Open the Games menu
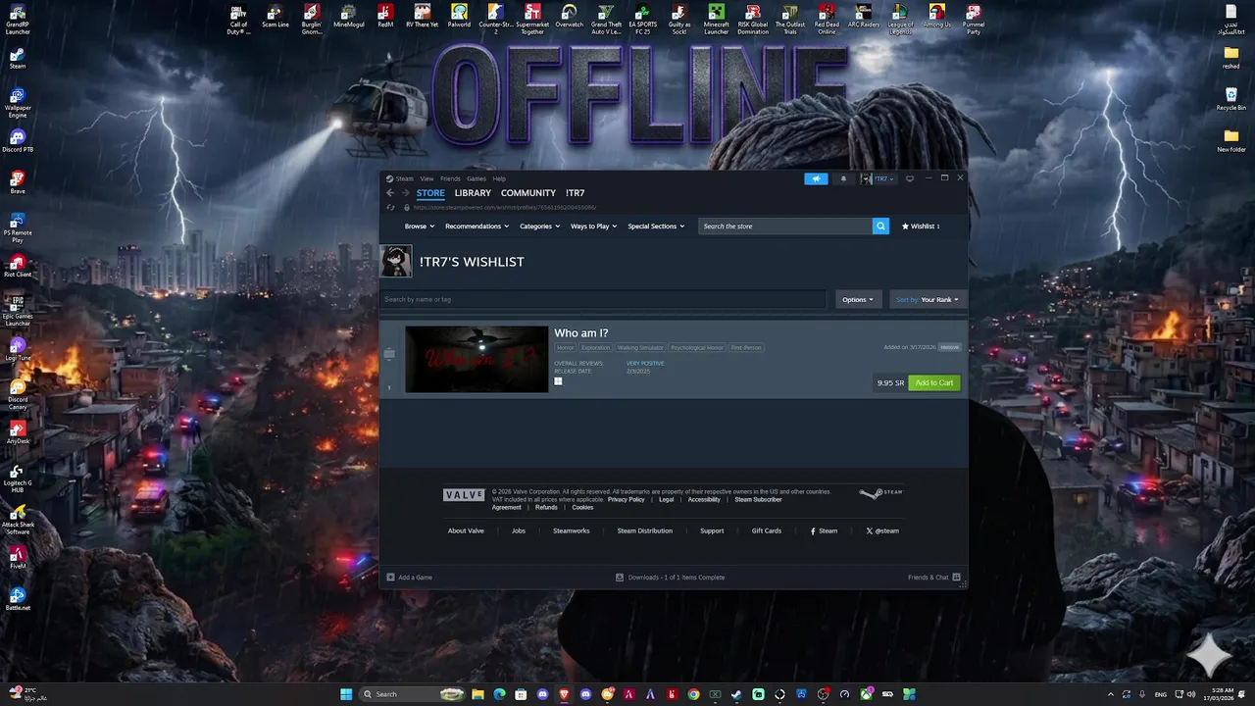This screenshot has height=706, width=1255. coord(477,178)
